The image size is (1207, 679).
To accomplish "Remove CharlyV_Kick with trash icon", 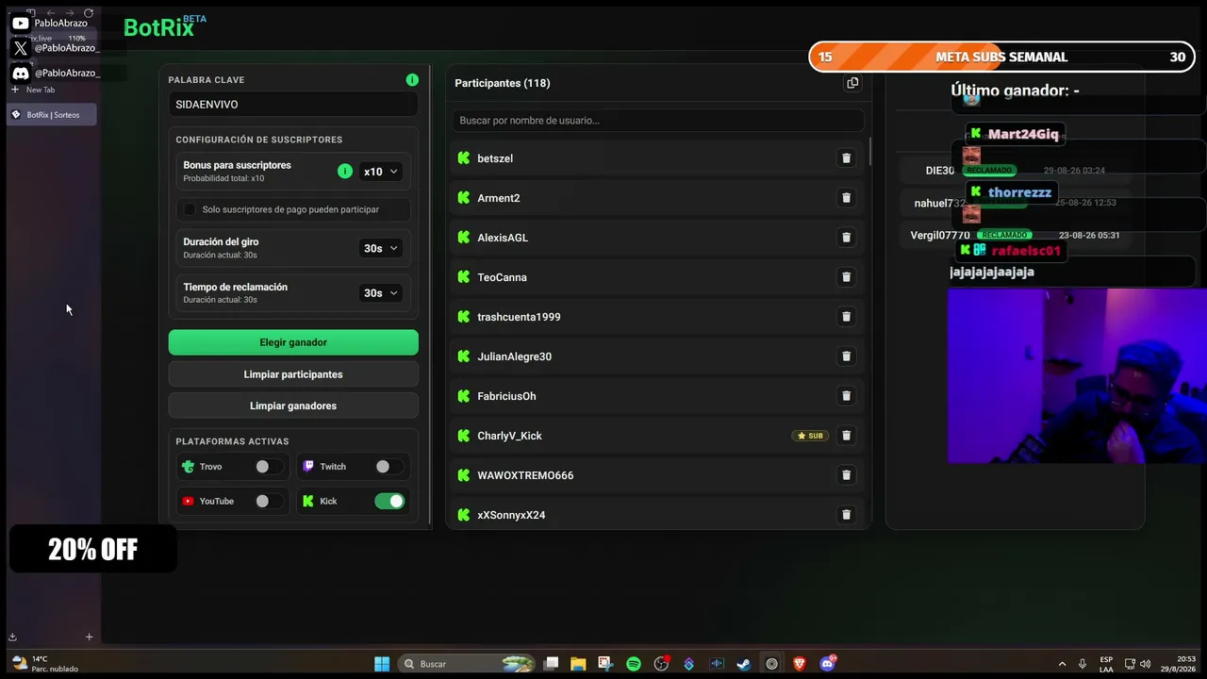I will pyautogui.click(x=846, y=436).
